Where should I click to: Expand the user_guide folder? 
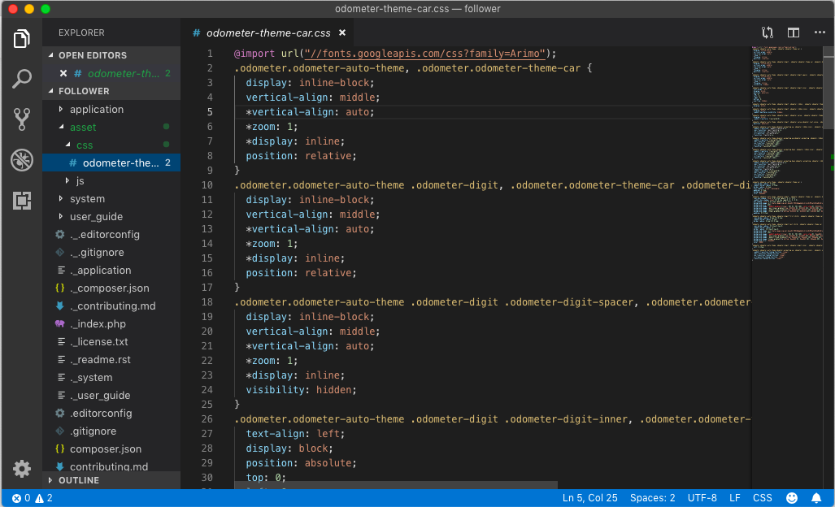[x=111, y=216]
